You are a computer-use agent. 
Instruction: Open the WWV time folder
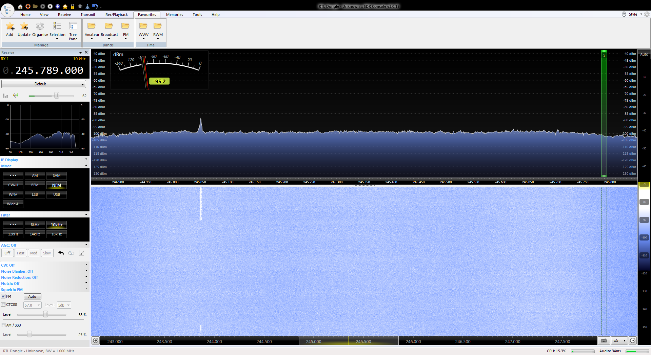point(143,30)
